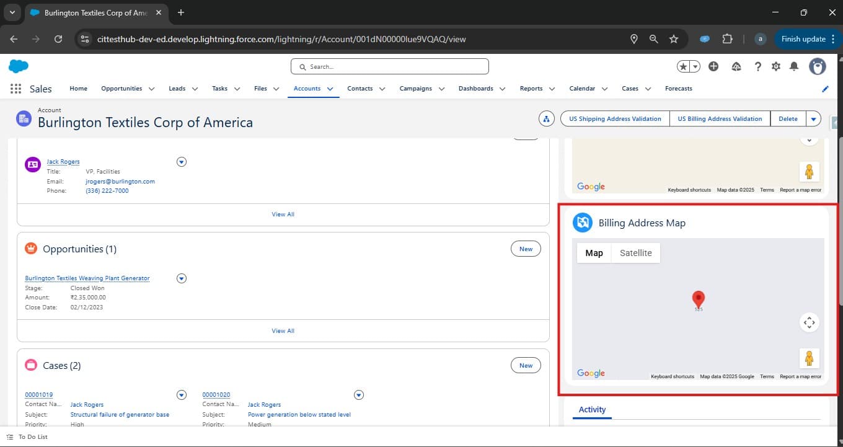Delete the account record
Viewport: 843px width, 447px height.
click(x=788, y=119)
